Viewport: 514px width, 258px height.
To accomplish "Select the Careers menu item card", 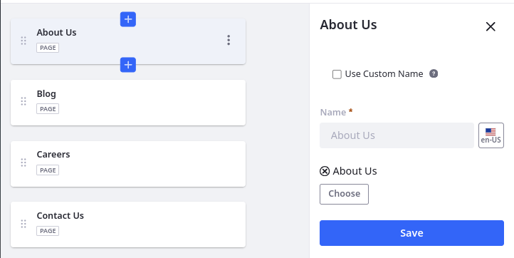I will [128, 164].
